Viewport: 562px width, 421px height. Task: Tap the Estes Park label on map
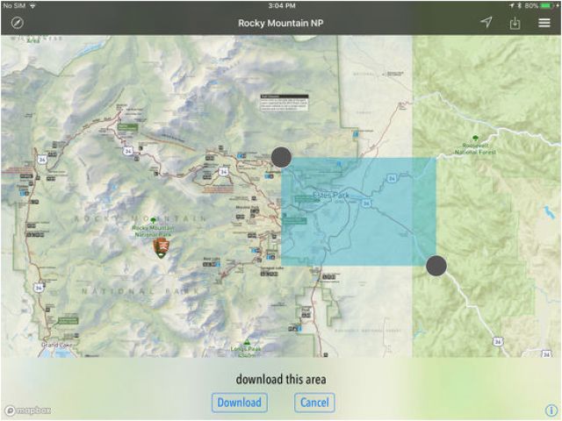pyautogui.click(x=331, y=195)
